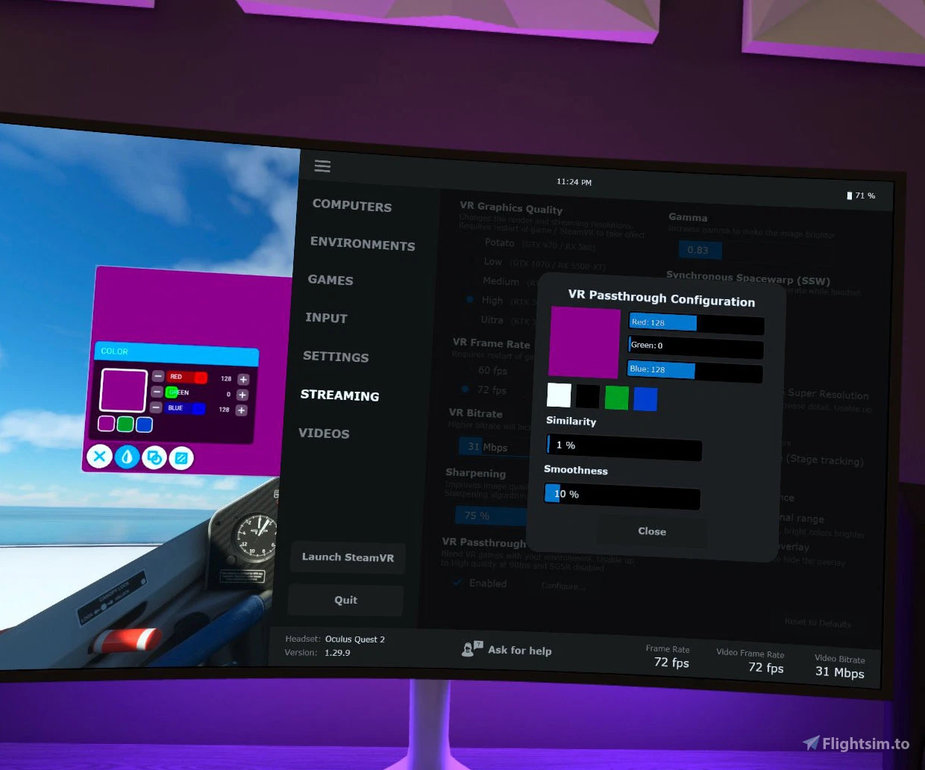
Task: Pick the green swatch in the passthrough dialog
Action: 616,398
